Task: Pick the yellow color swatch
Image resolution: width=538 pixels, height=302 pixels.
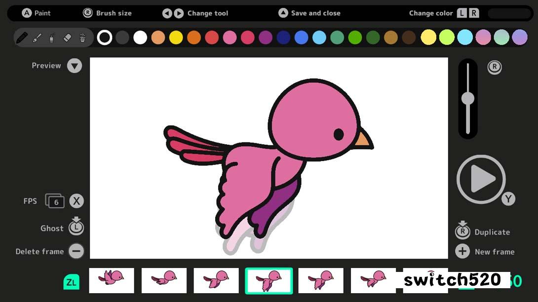Action: point(176,37)
